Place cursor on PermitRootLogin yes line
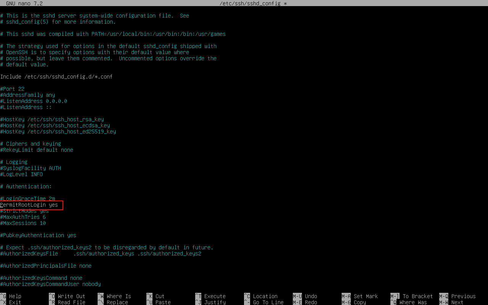Viewport: 488px width, 305px height. tap(29, 205)
